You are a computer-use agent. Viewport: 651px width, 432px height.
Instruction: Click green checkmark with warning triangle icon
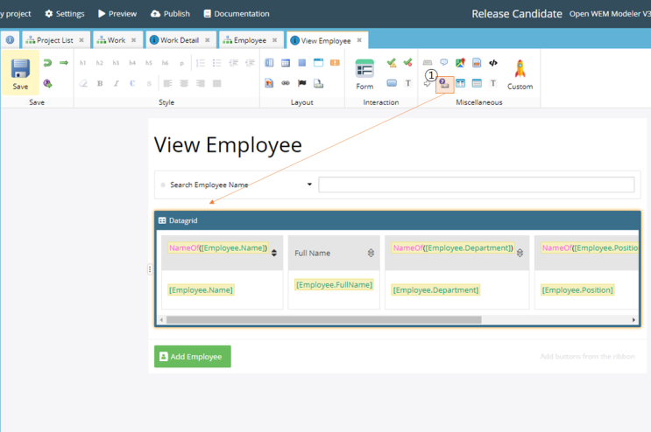(392, 63)
